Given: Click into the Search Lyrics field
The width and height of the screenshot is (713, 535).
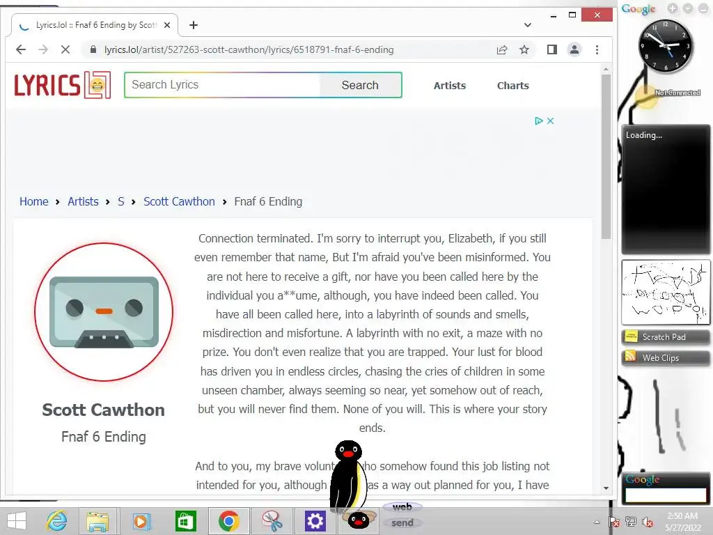Looking at the screenshot, I should pos(223,85).
